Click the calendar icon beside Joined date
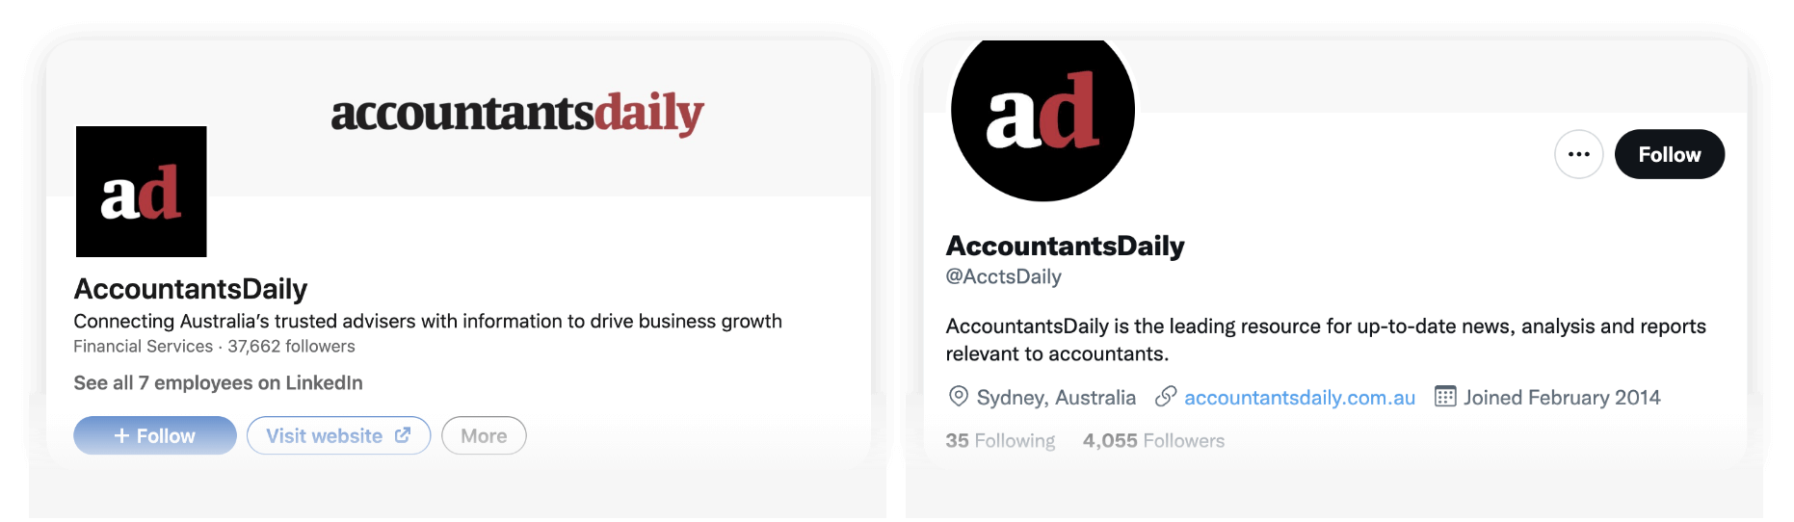This screenshot has height=522, width=1794. coord(1444,397)
